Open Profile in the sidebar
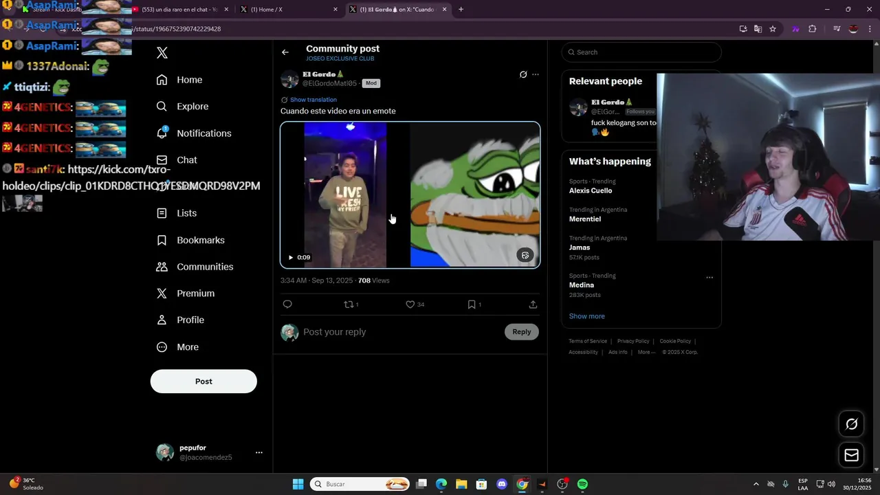Viewport: 880px width, 495px height. [180, 320]
